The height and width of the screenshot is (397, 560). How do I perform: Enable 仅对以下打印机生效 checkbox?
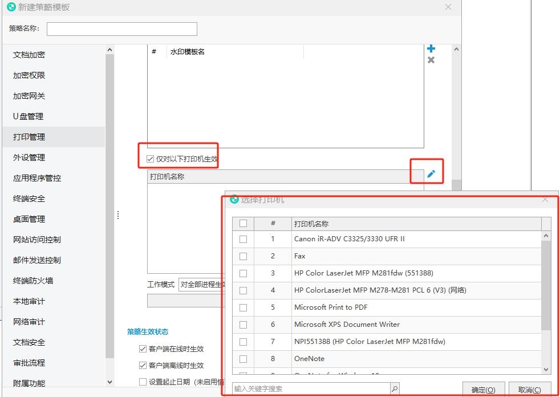pyautogui.click(x=151, y=159)
